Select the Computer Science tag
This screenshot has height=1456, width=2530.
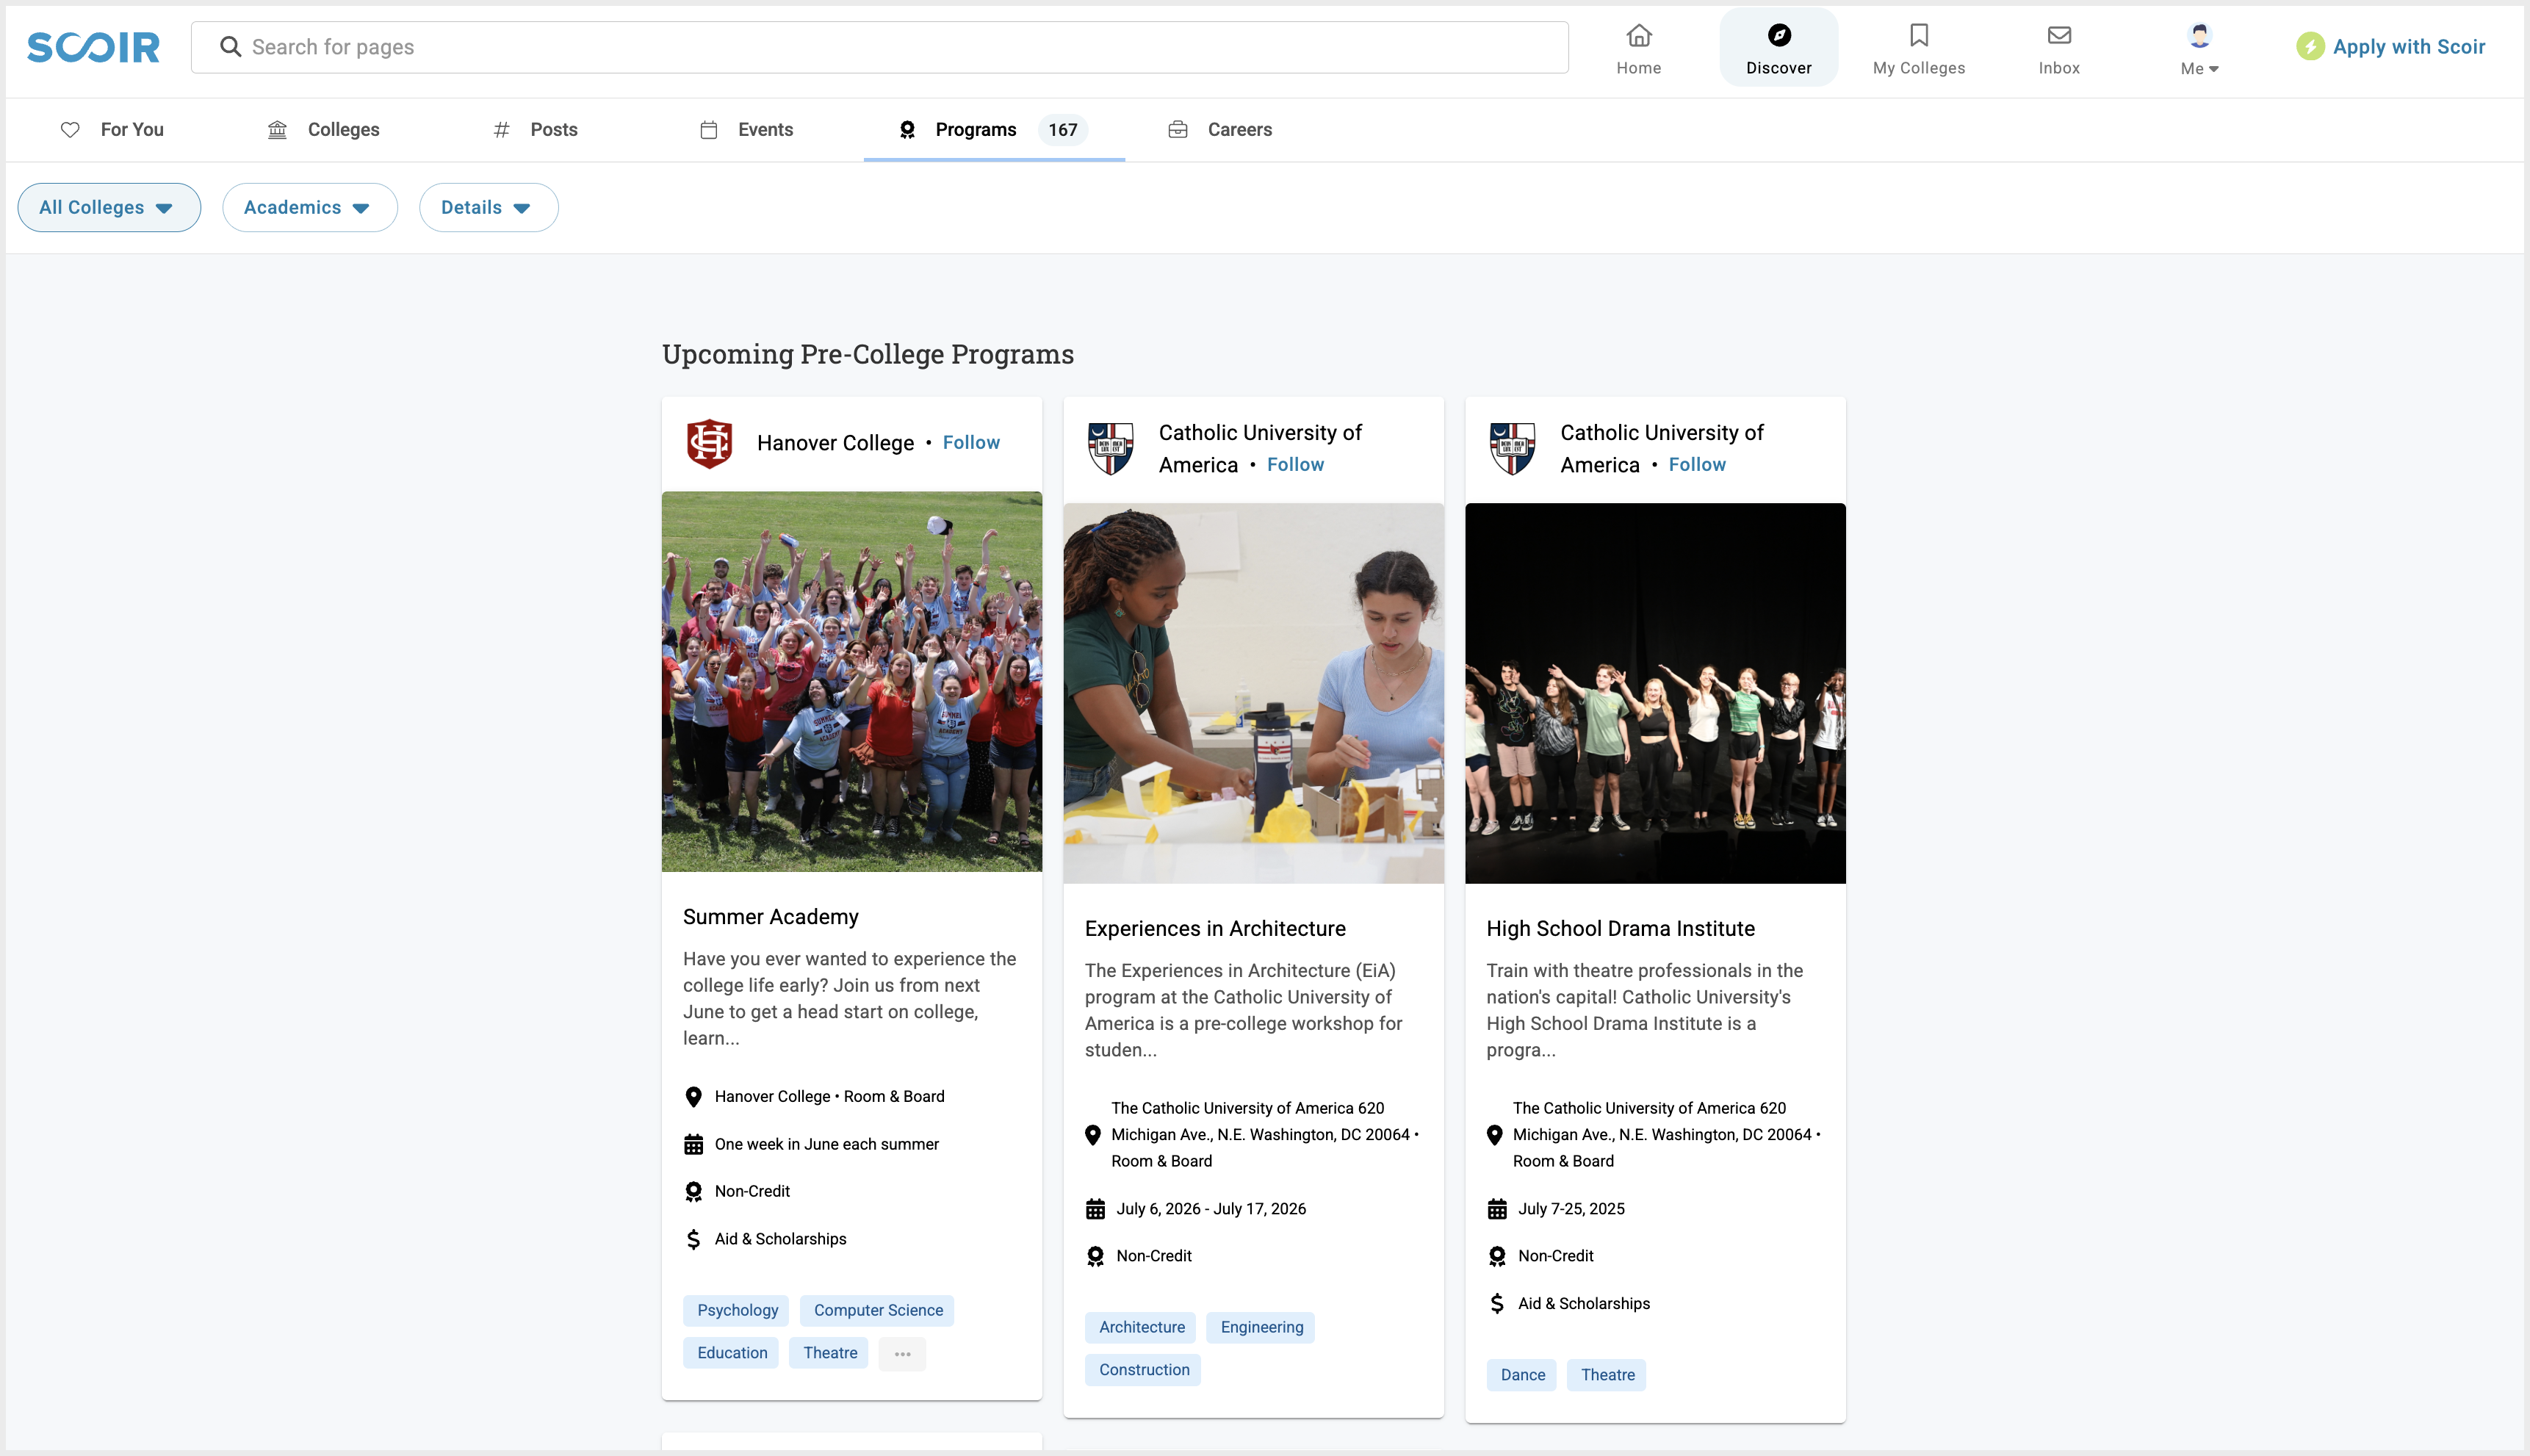pyautogui.click(x=877, y=1310)
